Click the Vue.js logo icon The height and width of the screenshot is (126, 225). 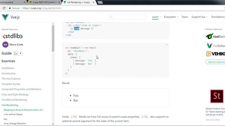[5, 17]
